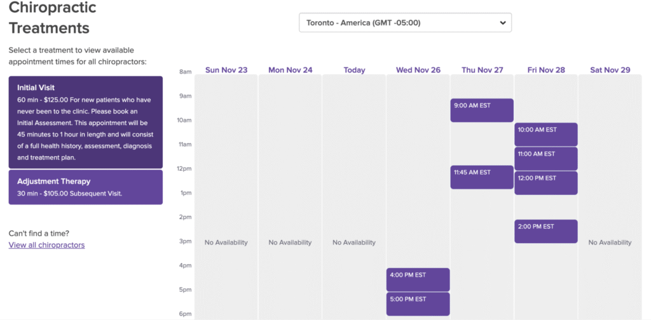651x320 pixels.
Task: Book the Wednesday 4:00 PM EST slot
Action: click(418, 280)
